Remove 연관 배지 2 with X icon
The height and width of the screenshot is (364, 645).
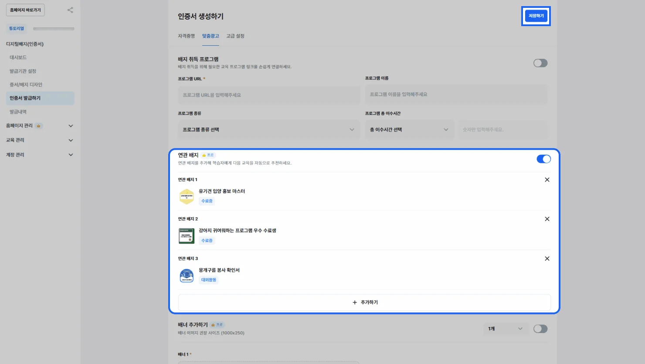pyautogui.click(x=547, y=219)
